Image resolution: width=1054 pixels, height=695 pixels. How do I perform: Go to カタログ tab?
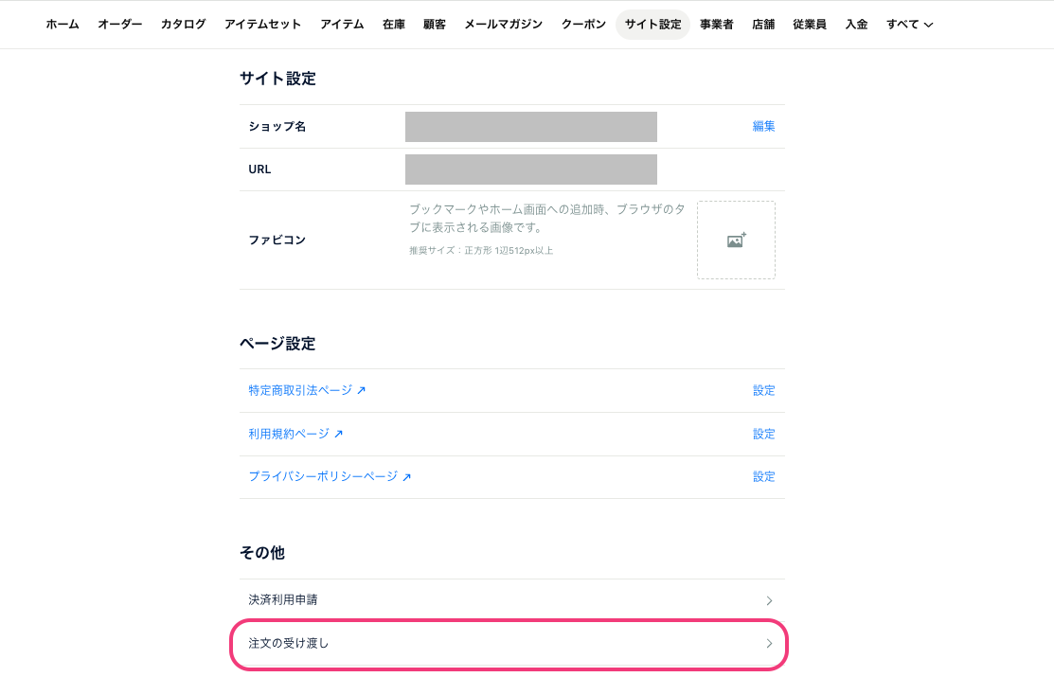pyautogui.click(x=184, y=25)
